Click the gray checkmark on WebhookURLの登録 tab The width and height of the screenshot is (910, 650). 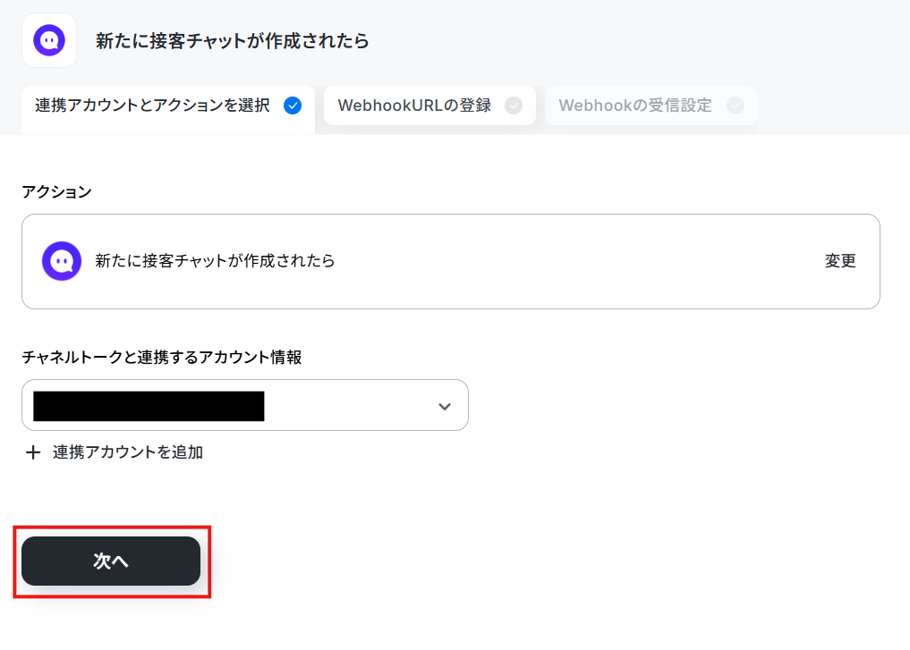(514, 106)
